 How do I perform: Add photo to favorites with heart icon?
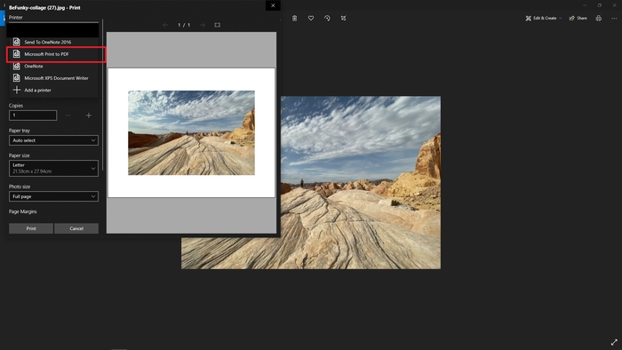pyautogui.click(x=311, y=19)
